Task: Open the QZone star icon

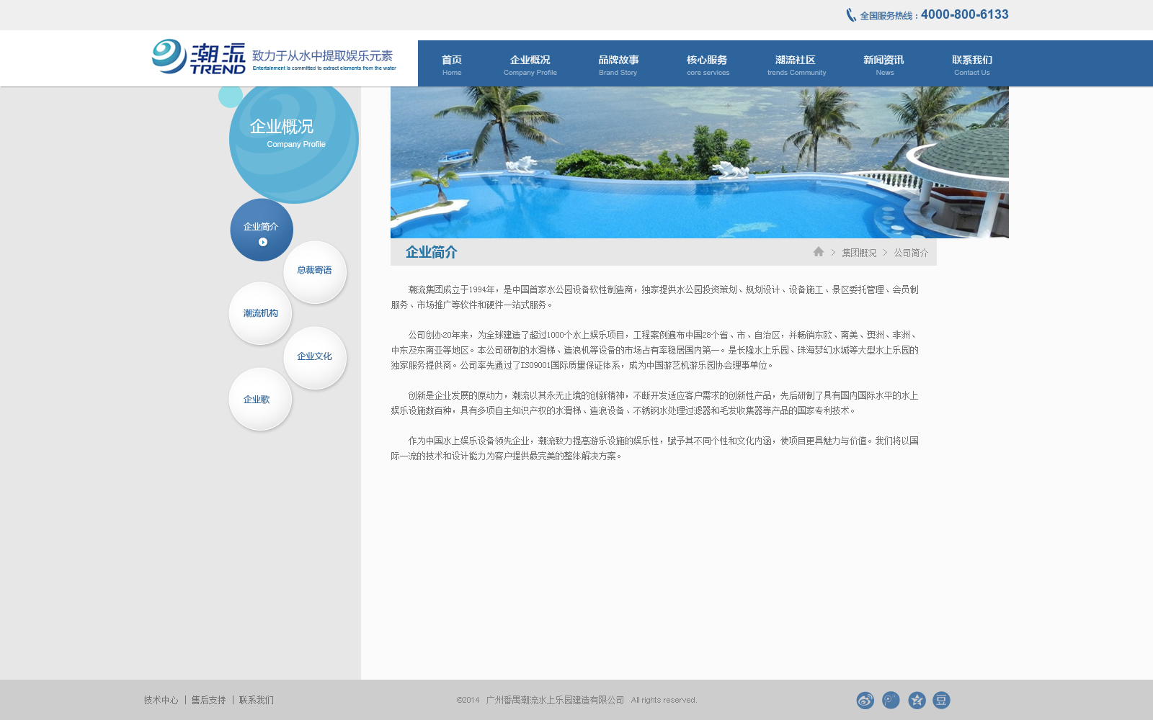Action: point(917,700)
